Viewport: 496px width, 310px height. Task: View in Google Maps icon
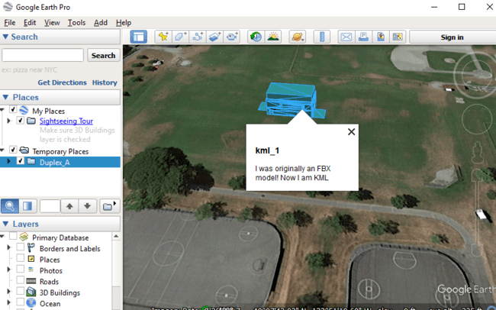pyautogui.click(x=398, y=37)
